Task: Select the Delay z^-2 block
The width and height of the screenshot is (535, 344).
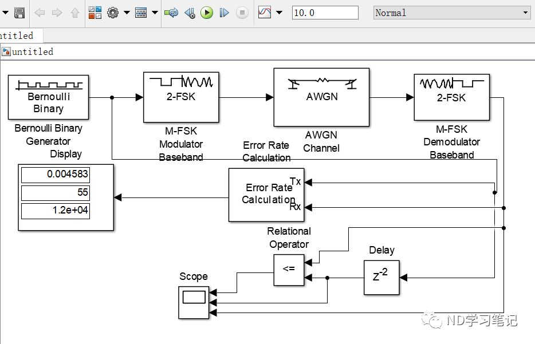Action: point(381,278)
